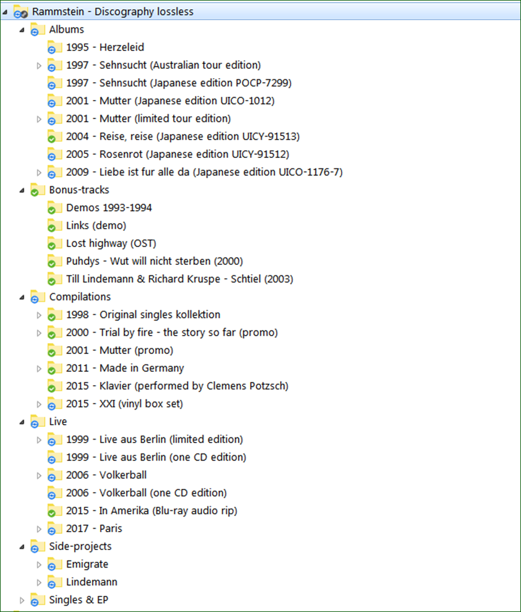Select Till Lindemann & Richard Kruspe - Schtiel
Screen dimensions: 521x612
click(x=179, y=279)
